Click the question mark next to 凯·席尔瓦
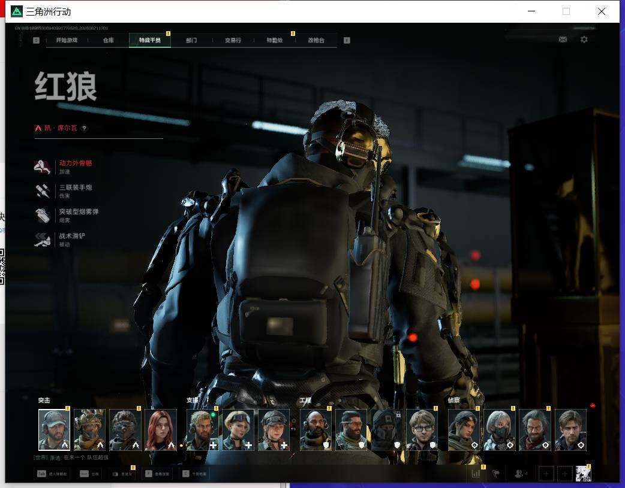 click(x=84, y=128)
